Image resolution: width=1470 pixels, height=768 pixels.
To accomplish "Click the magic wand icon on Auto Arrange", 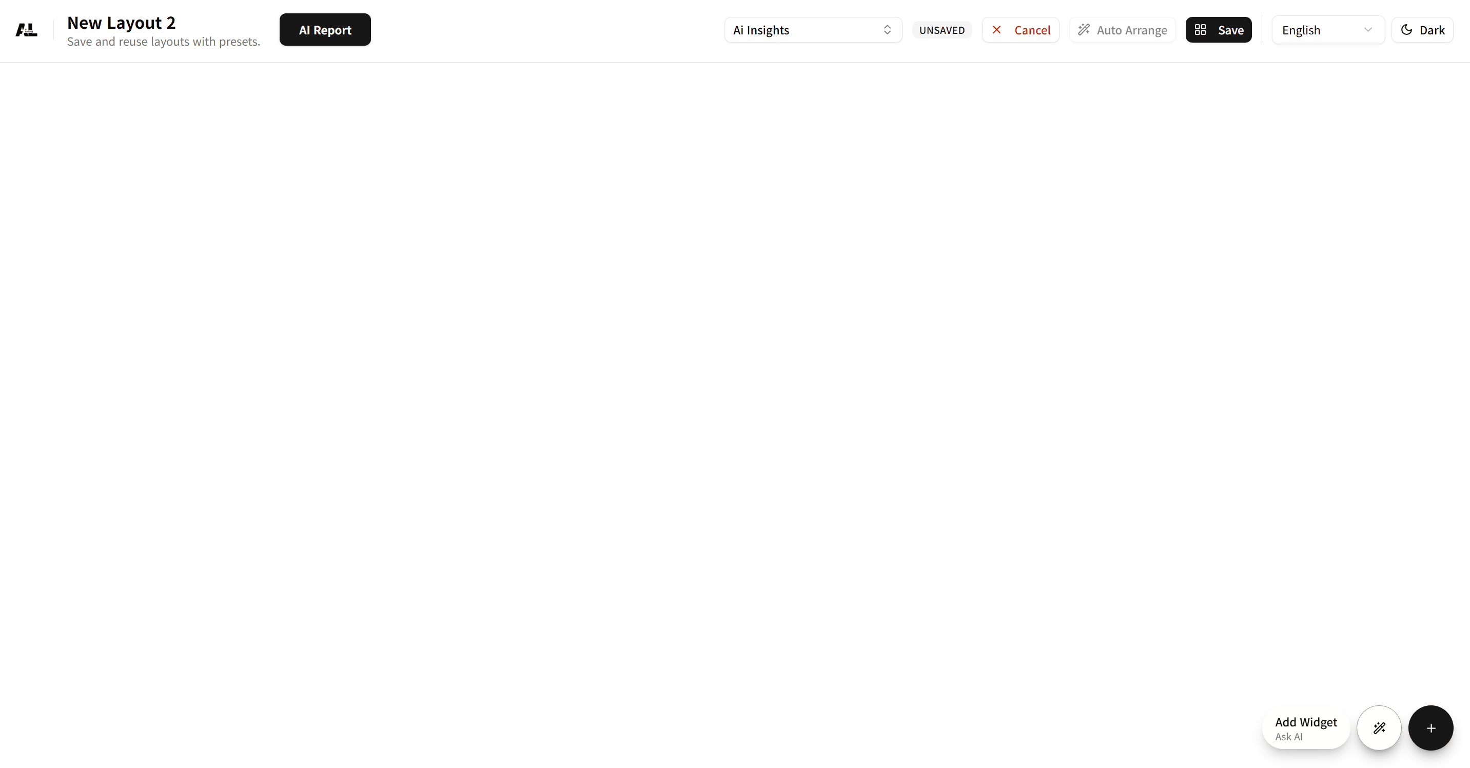I will 1084,30.
